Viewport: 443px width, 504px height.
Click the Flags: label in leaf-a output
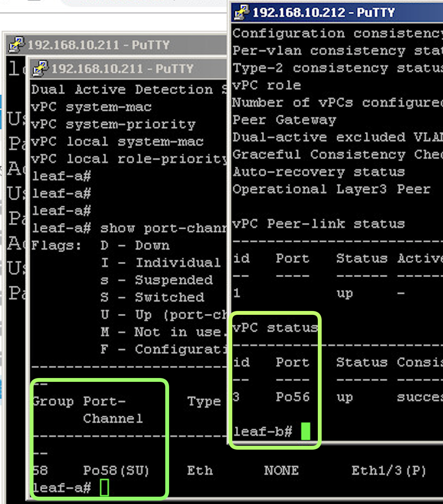point(56,245)
